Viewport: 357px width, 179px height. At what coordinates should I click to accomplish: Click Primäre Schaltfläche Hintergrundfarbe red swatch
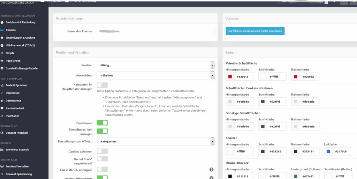[230, 77]
